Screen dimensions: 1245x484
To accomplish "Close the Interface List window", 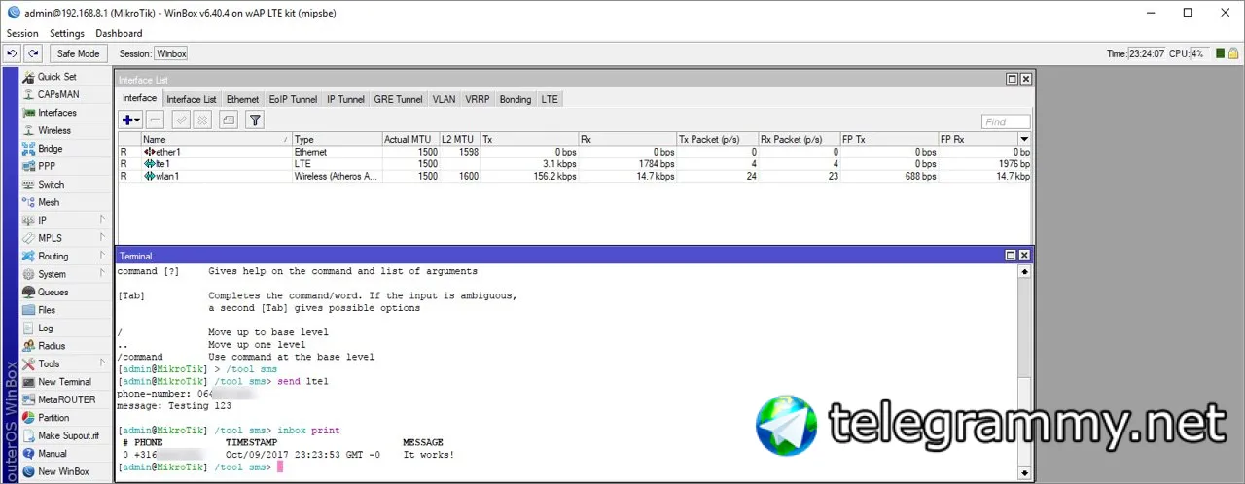I will [x=1025, y=79].
